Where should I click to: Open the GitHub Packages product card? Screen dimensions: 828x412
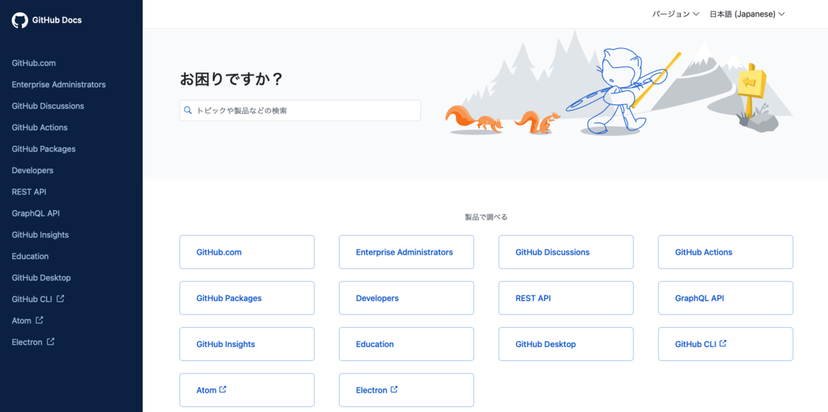pos(247,298)
